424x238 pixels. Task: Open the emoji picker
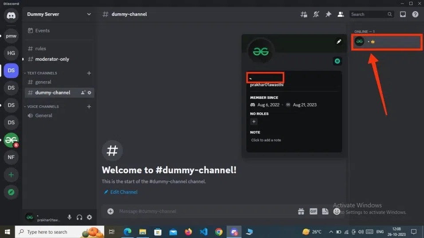pyautogui.click(x=336, y=211)
